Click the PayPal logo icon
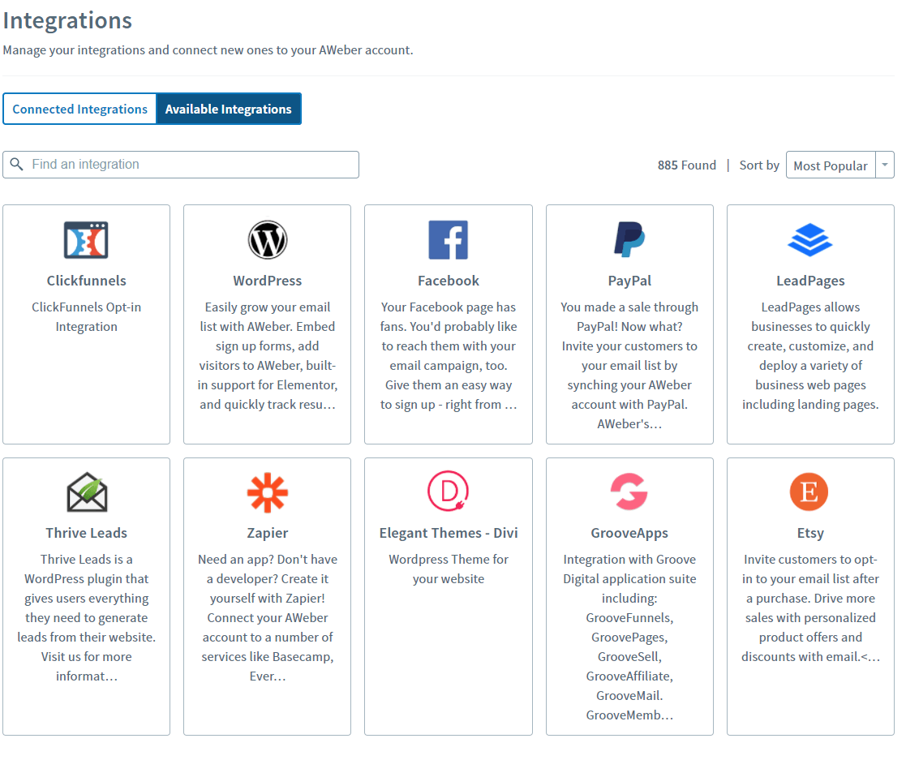Viewport: 906px width, 760px height. (629, 239)
